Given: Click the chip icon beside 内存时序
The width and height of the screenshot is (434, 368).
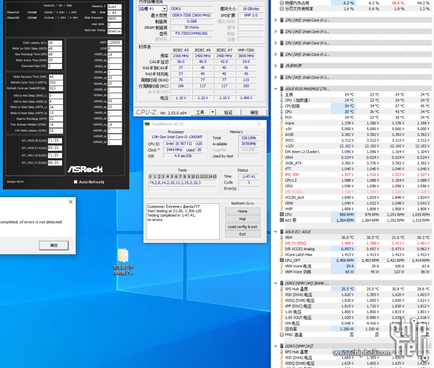Looking at the screenshot, I should click(282, 66).
